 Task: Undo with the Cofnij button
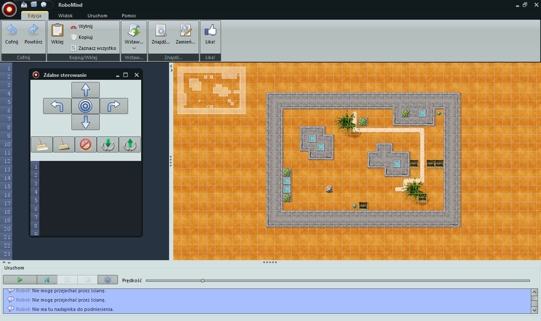12,35
